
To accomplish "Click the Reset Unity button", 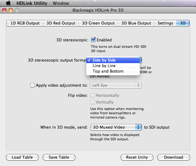I will click(x=137, y=157).
